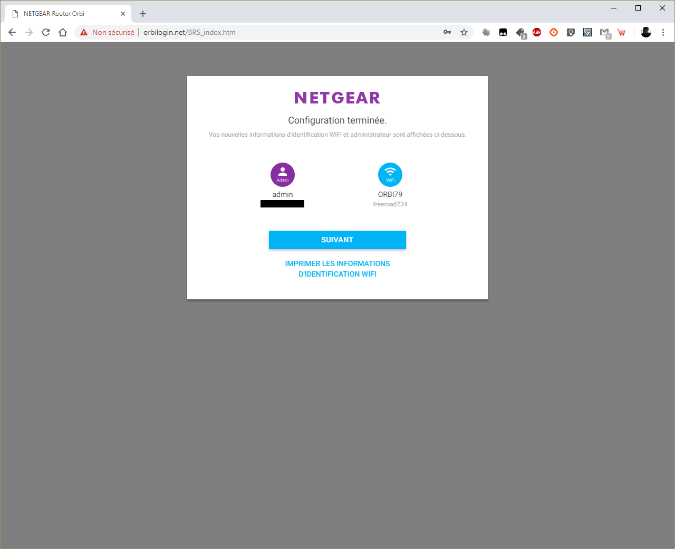The image size is (675, 549).
Task: Open the extension icon with x badge
Action: point(521,33)
